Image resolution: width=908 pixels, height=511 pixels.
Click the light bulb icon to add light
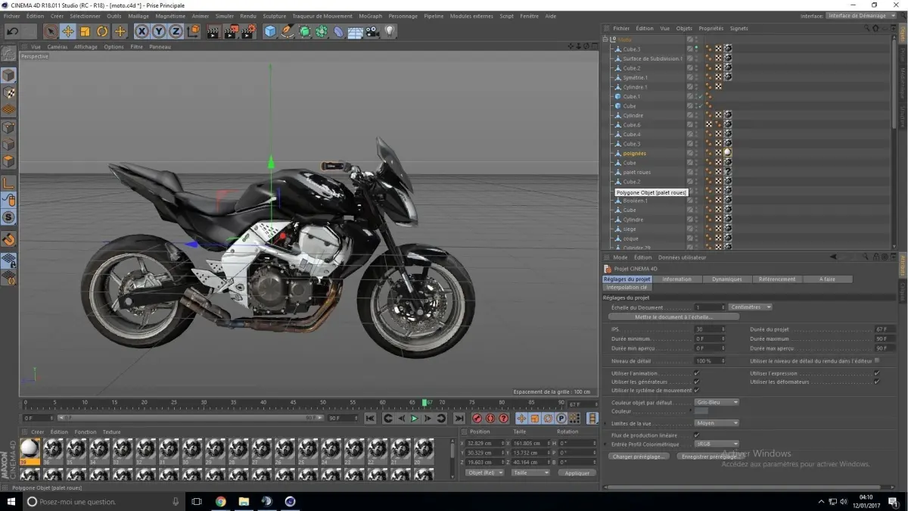pyautogui.click(x=390, y=31)
